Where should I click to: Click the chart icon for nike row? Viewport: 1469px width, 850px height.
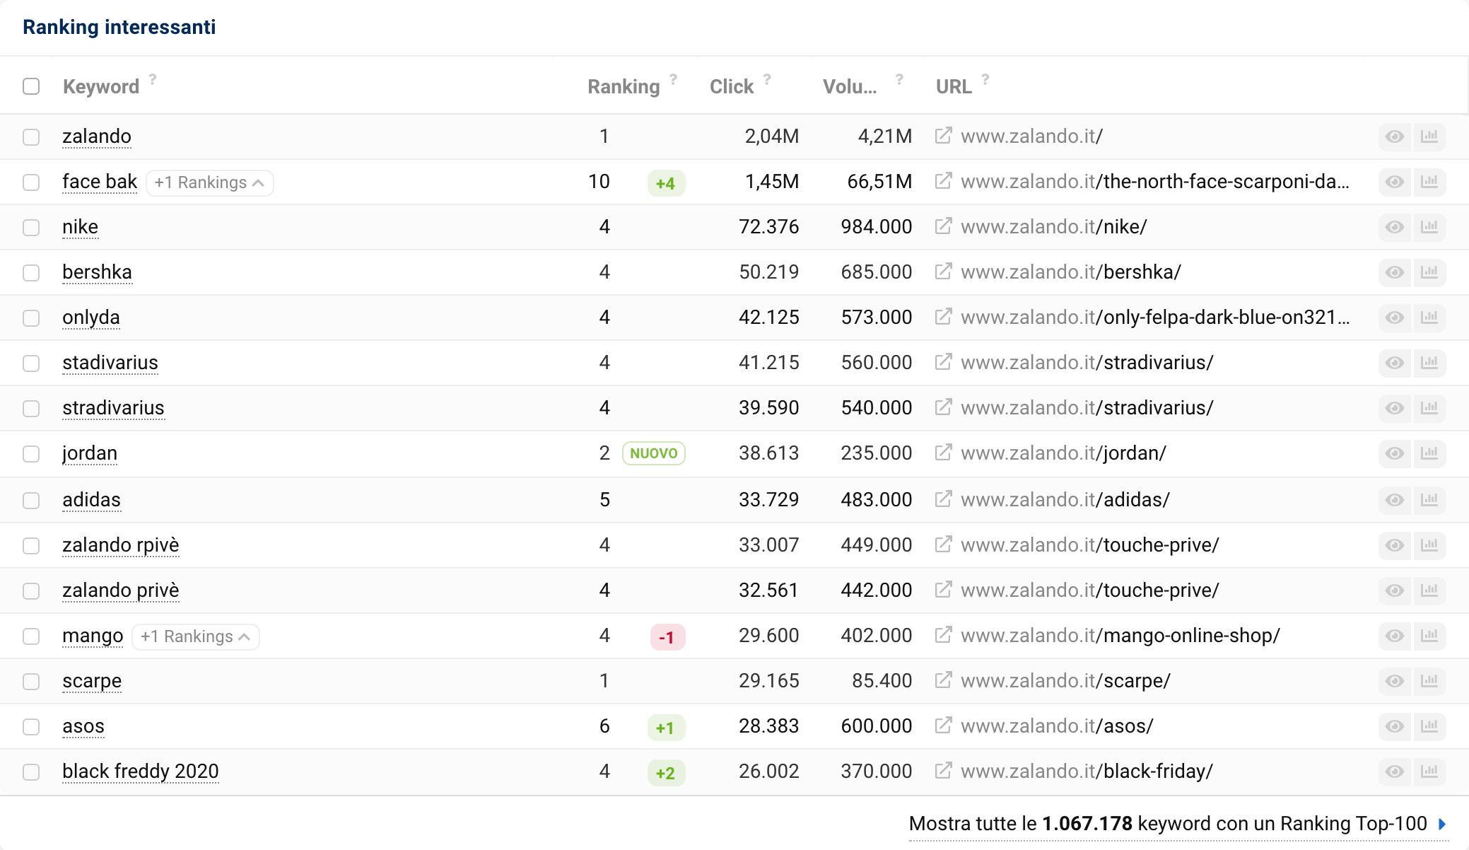pyautogui.click(x=1429, y=227)
